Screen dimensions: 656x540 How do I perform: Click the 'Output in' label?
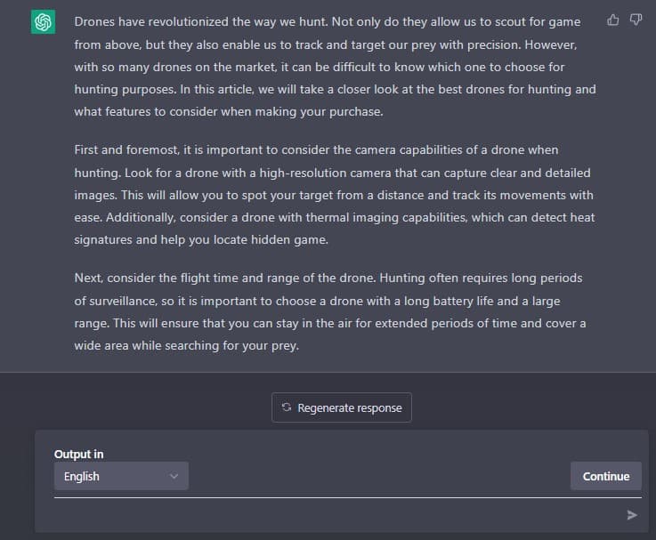[78, 455]
